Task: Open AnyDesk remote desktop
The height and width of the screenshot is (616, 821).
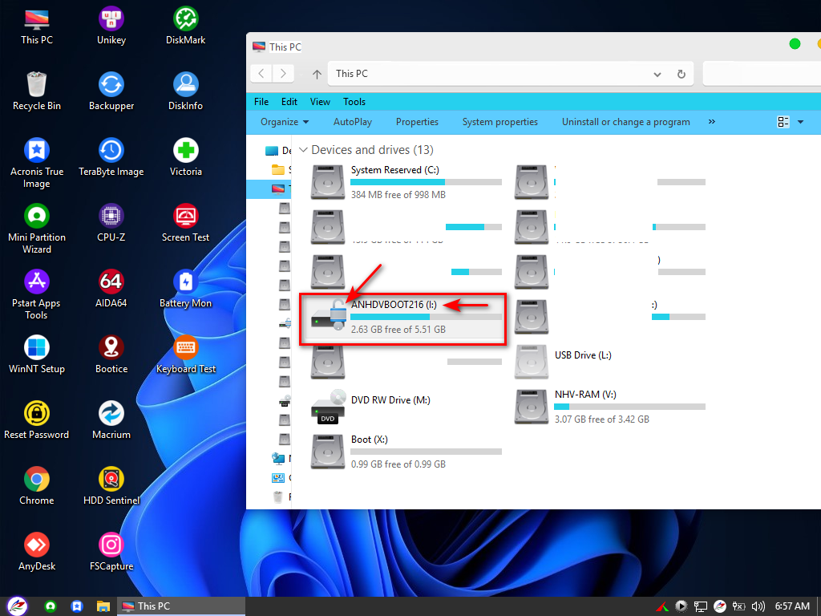Action: [37, 552]
